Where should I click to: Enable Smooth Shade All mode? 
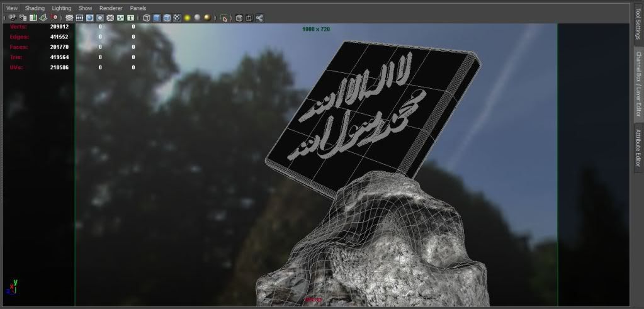[x=157, y=18]
